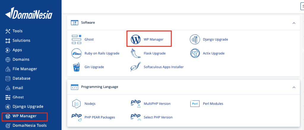Click the PHP PEAR Packages icon
This screenshot has width=304, height=130.
[76, 117]
